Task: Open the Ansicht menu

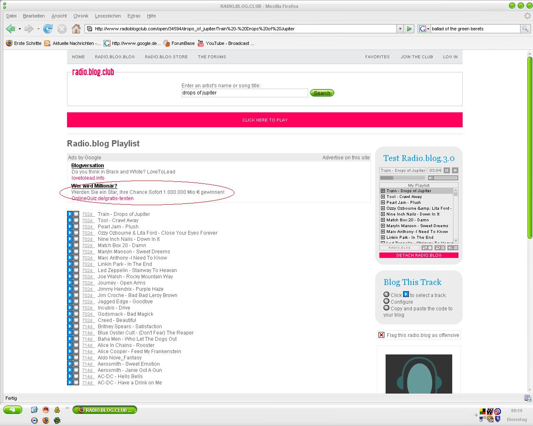Action: point(59,16)
